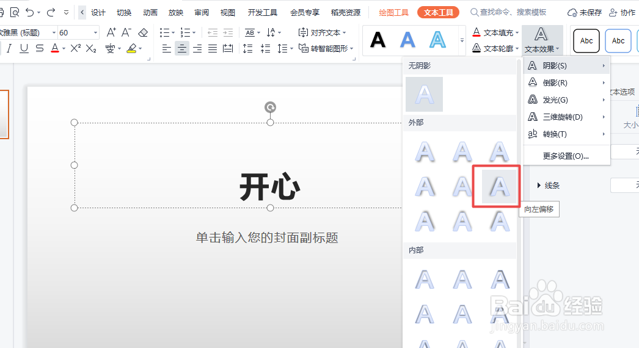Open the 对齐文本 align text dropdown

(x=322, y=32)
